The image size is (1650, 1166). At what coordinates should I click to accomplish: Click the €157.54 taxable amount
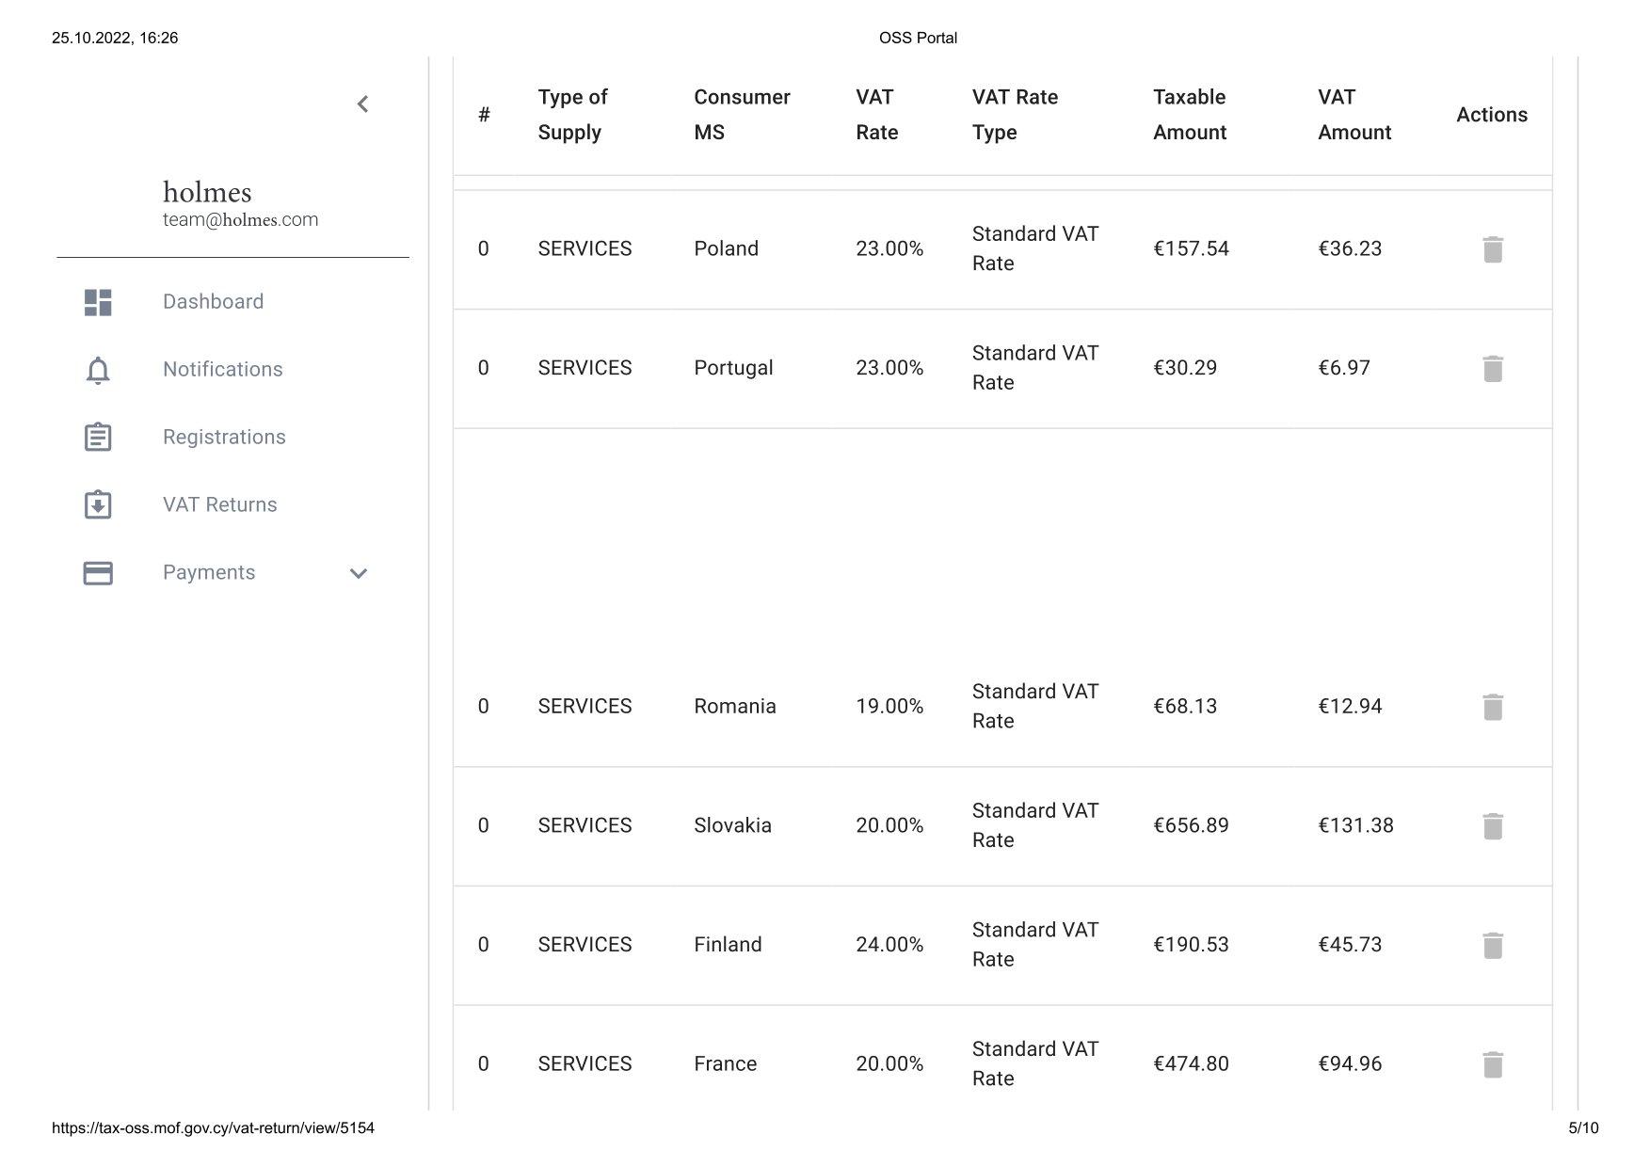point(1191,248)
